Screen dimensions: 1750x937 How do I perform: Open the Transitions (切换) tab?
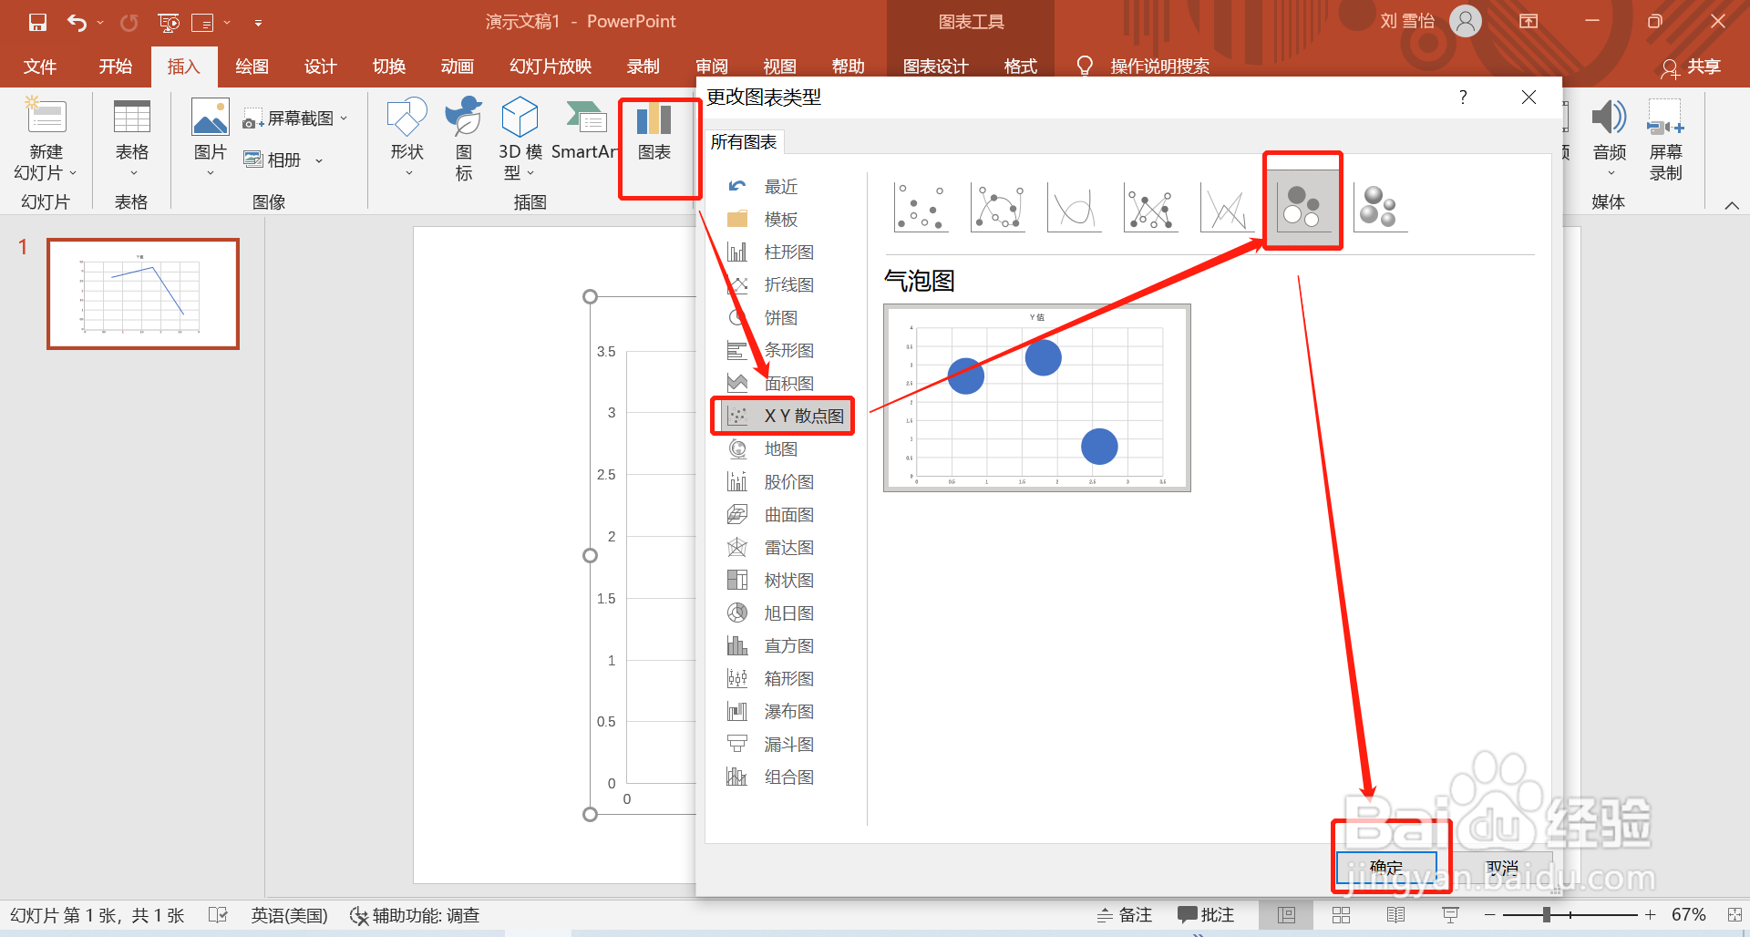(x=388, y=67)
